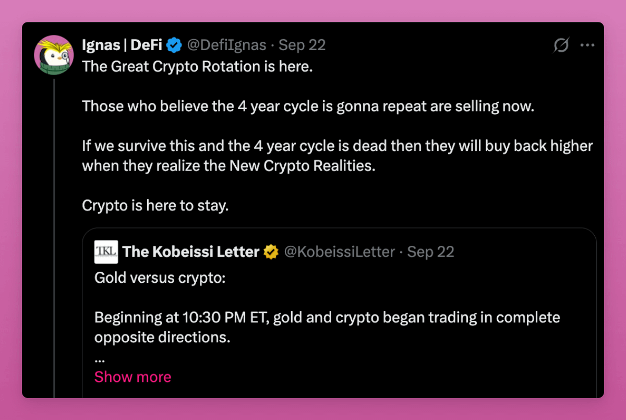Visit the @DefiIgnas handle link
Viewport: 626px width, 420px height.
227,45
